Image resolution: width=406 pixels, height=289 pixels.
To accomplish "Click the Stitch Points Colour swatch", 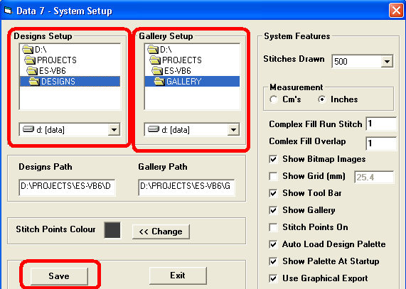I will point(112,230).
